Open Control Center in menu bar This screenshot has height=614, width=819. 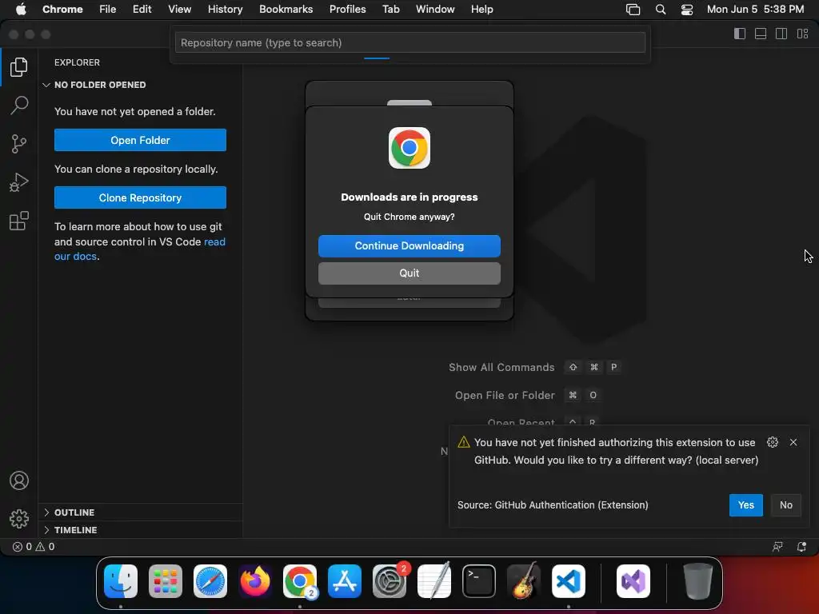(687, 9)
